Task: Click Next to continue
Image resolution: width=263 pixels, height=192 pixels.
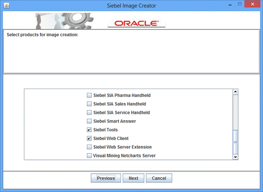Action: coord(133,178)
